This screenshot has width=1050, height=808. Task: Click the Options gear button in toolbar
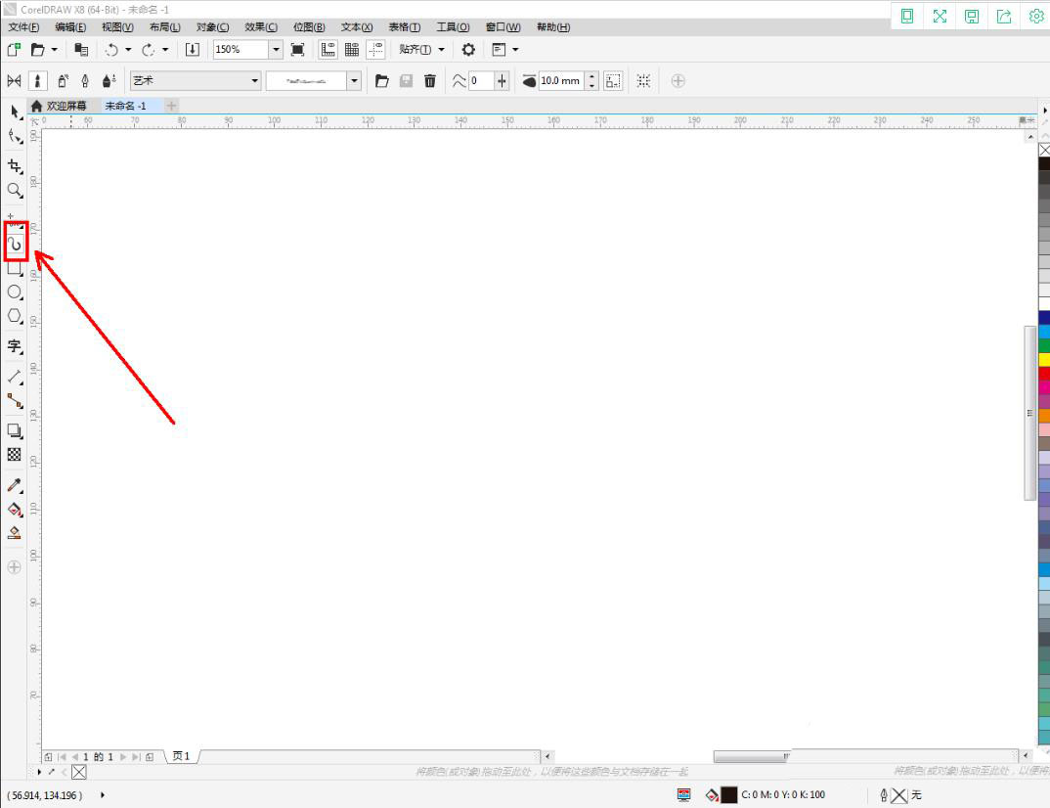point(468,49)
